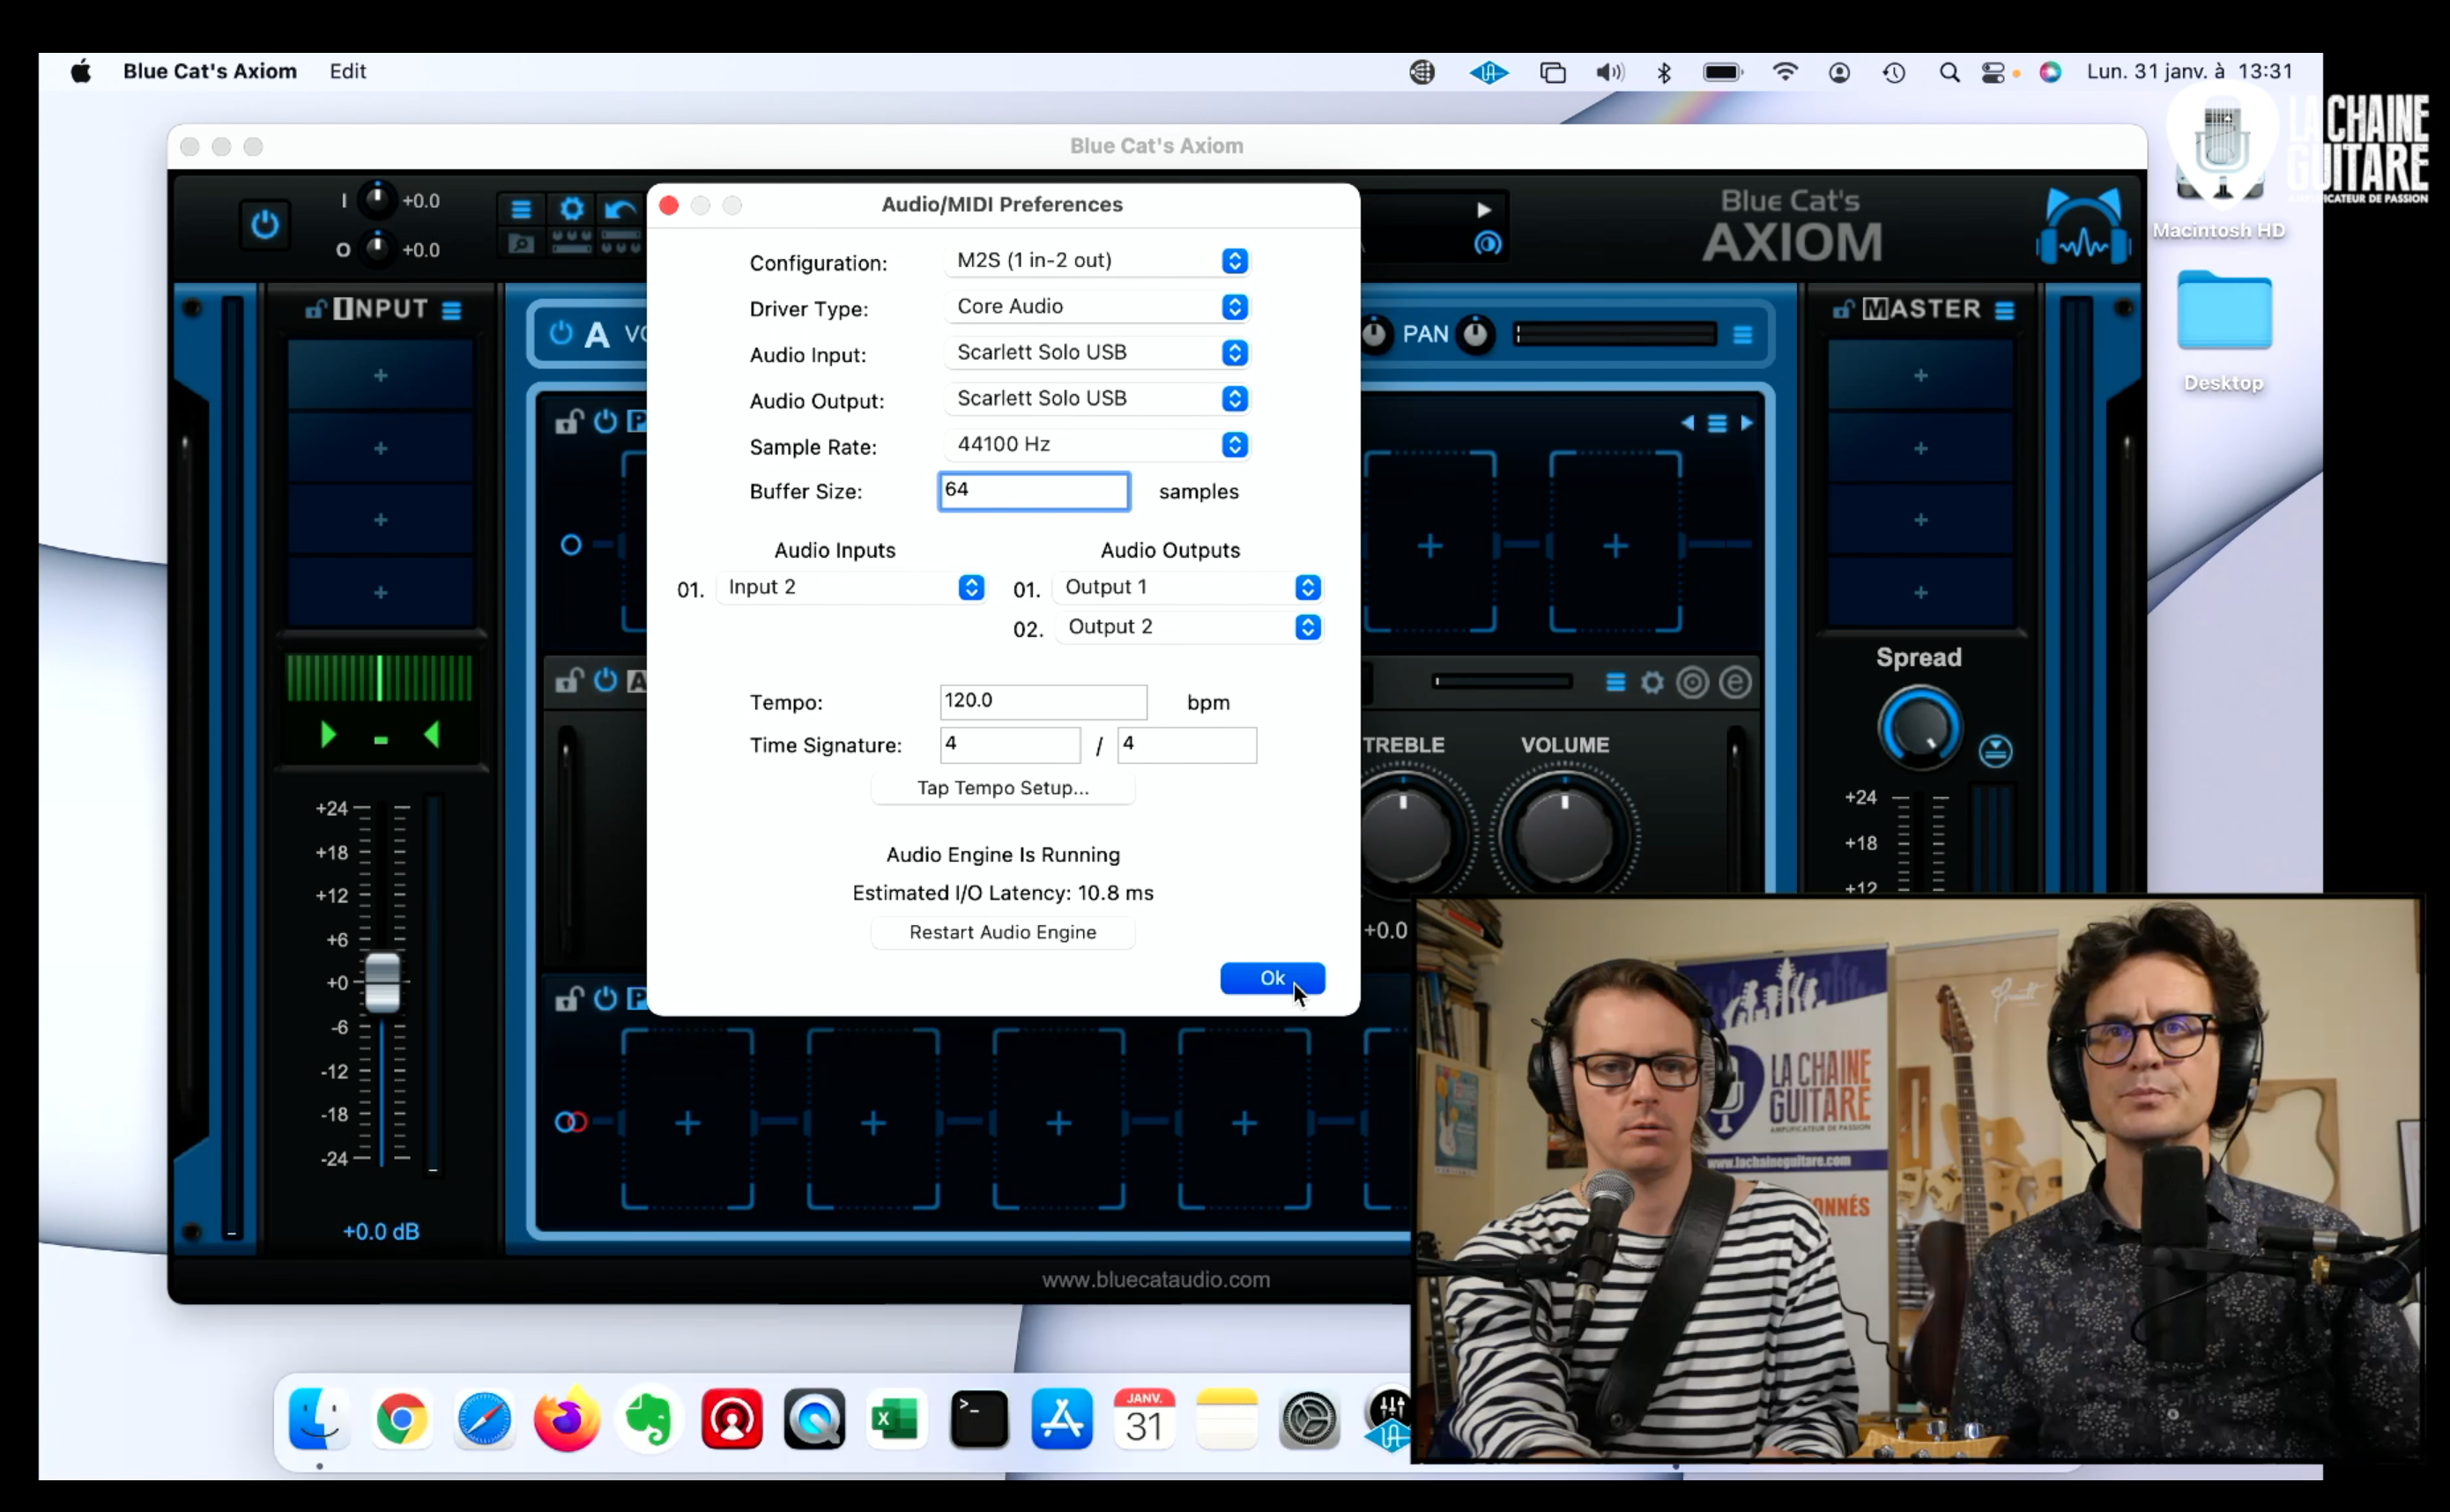This screenshot has width=2450, height=1512.
Task: Click previous arrow in pre-effects section
Action: pyautogui.click(x=1688, y=423)
